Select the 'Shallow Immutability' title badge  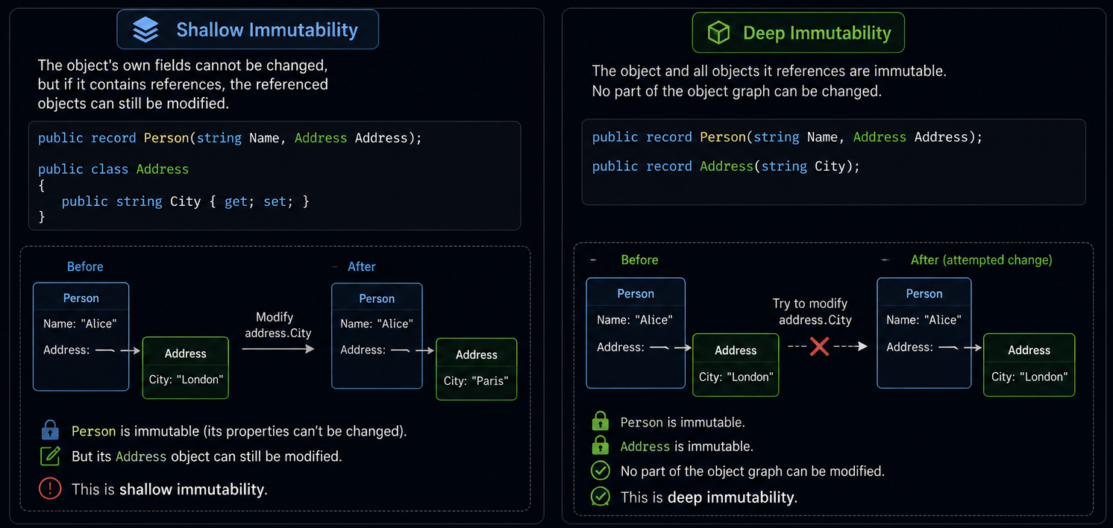tap(248, 30)
